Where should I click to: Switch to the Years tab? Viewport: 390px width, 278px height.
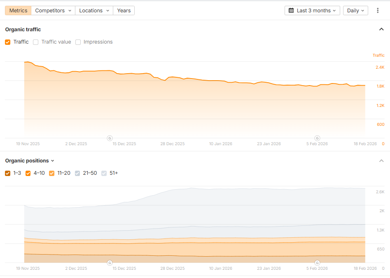pyautogui.click(x=124, y=11)
